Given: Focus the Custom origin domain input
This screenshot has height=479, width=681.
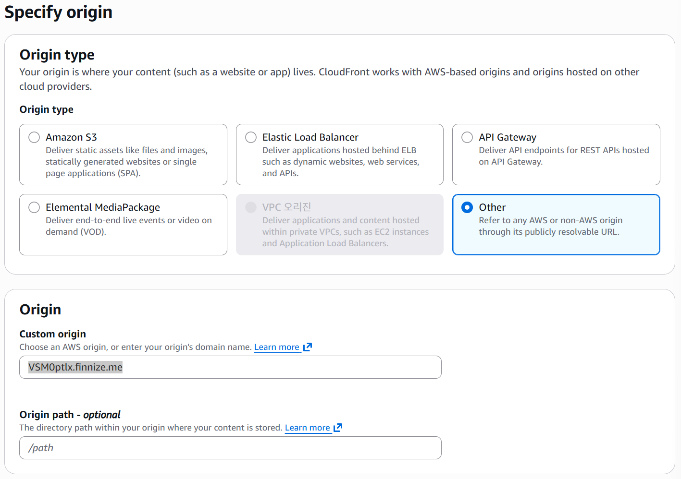Looking at the screenshot, I should tap(230, 367).
